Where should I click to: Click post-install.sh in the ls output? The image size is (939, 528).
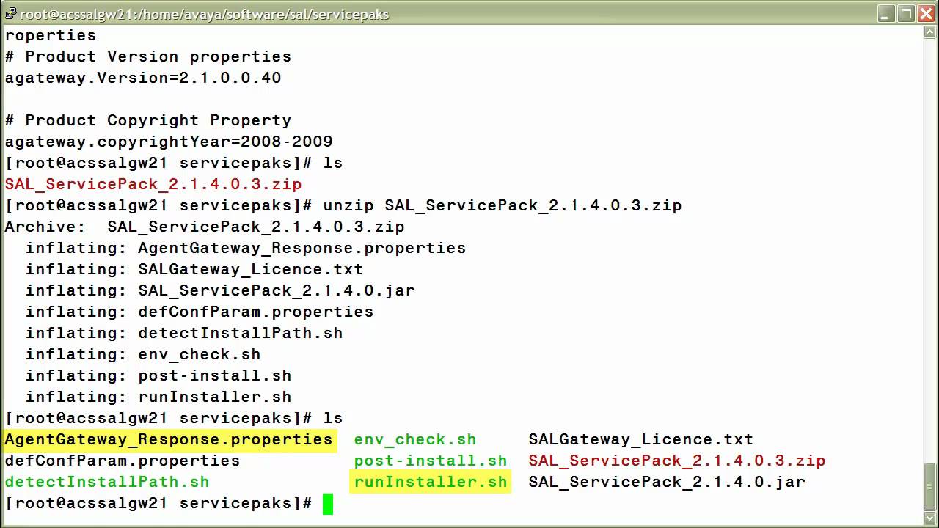pos(431,461)
